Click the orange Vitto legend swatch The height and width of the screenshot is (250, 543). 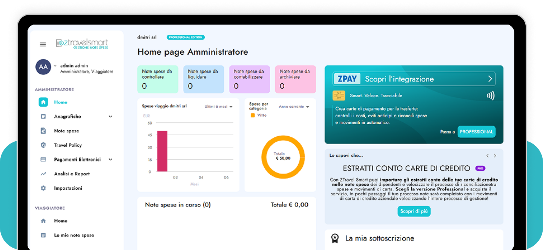pyautogui.click(x=253, y=115)
